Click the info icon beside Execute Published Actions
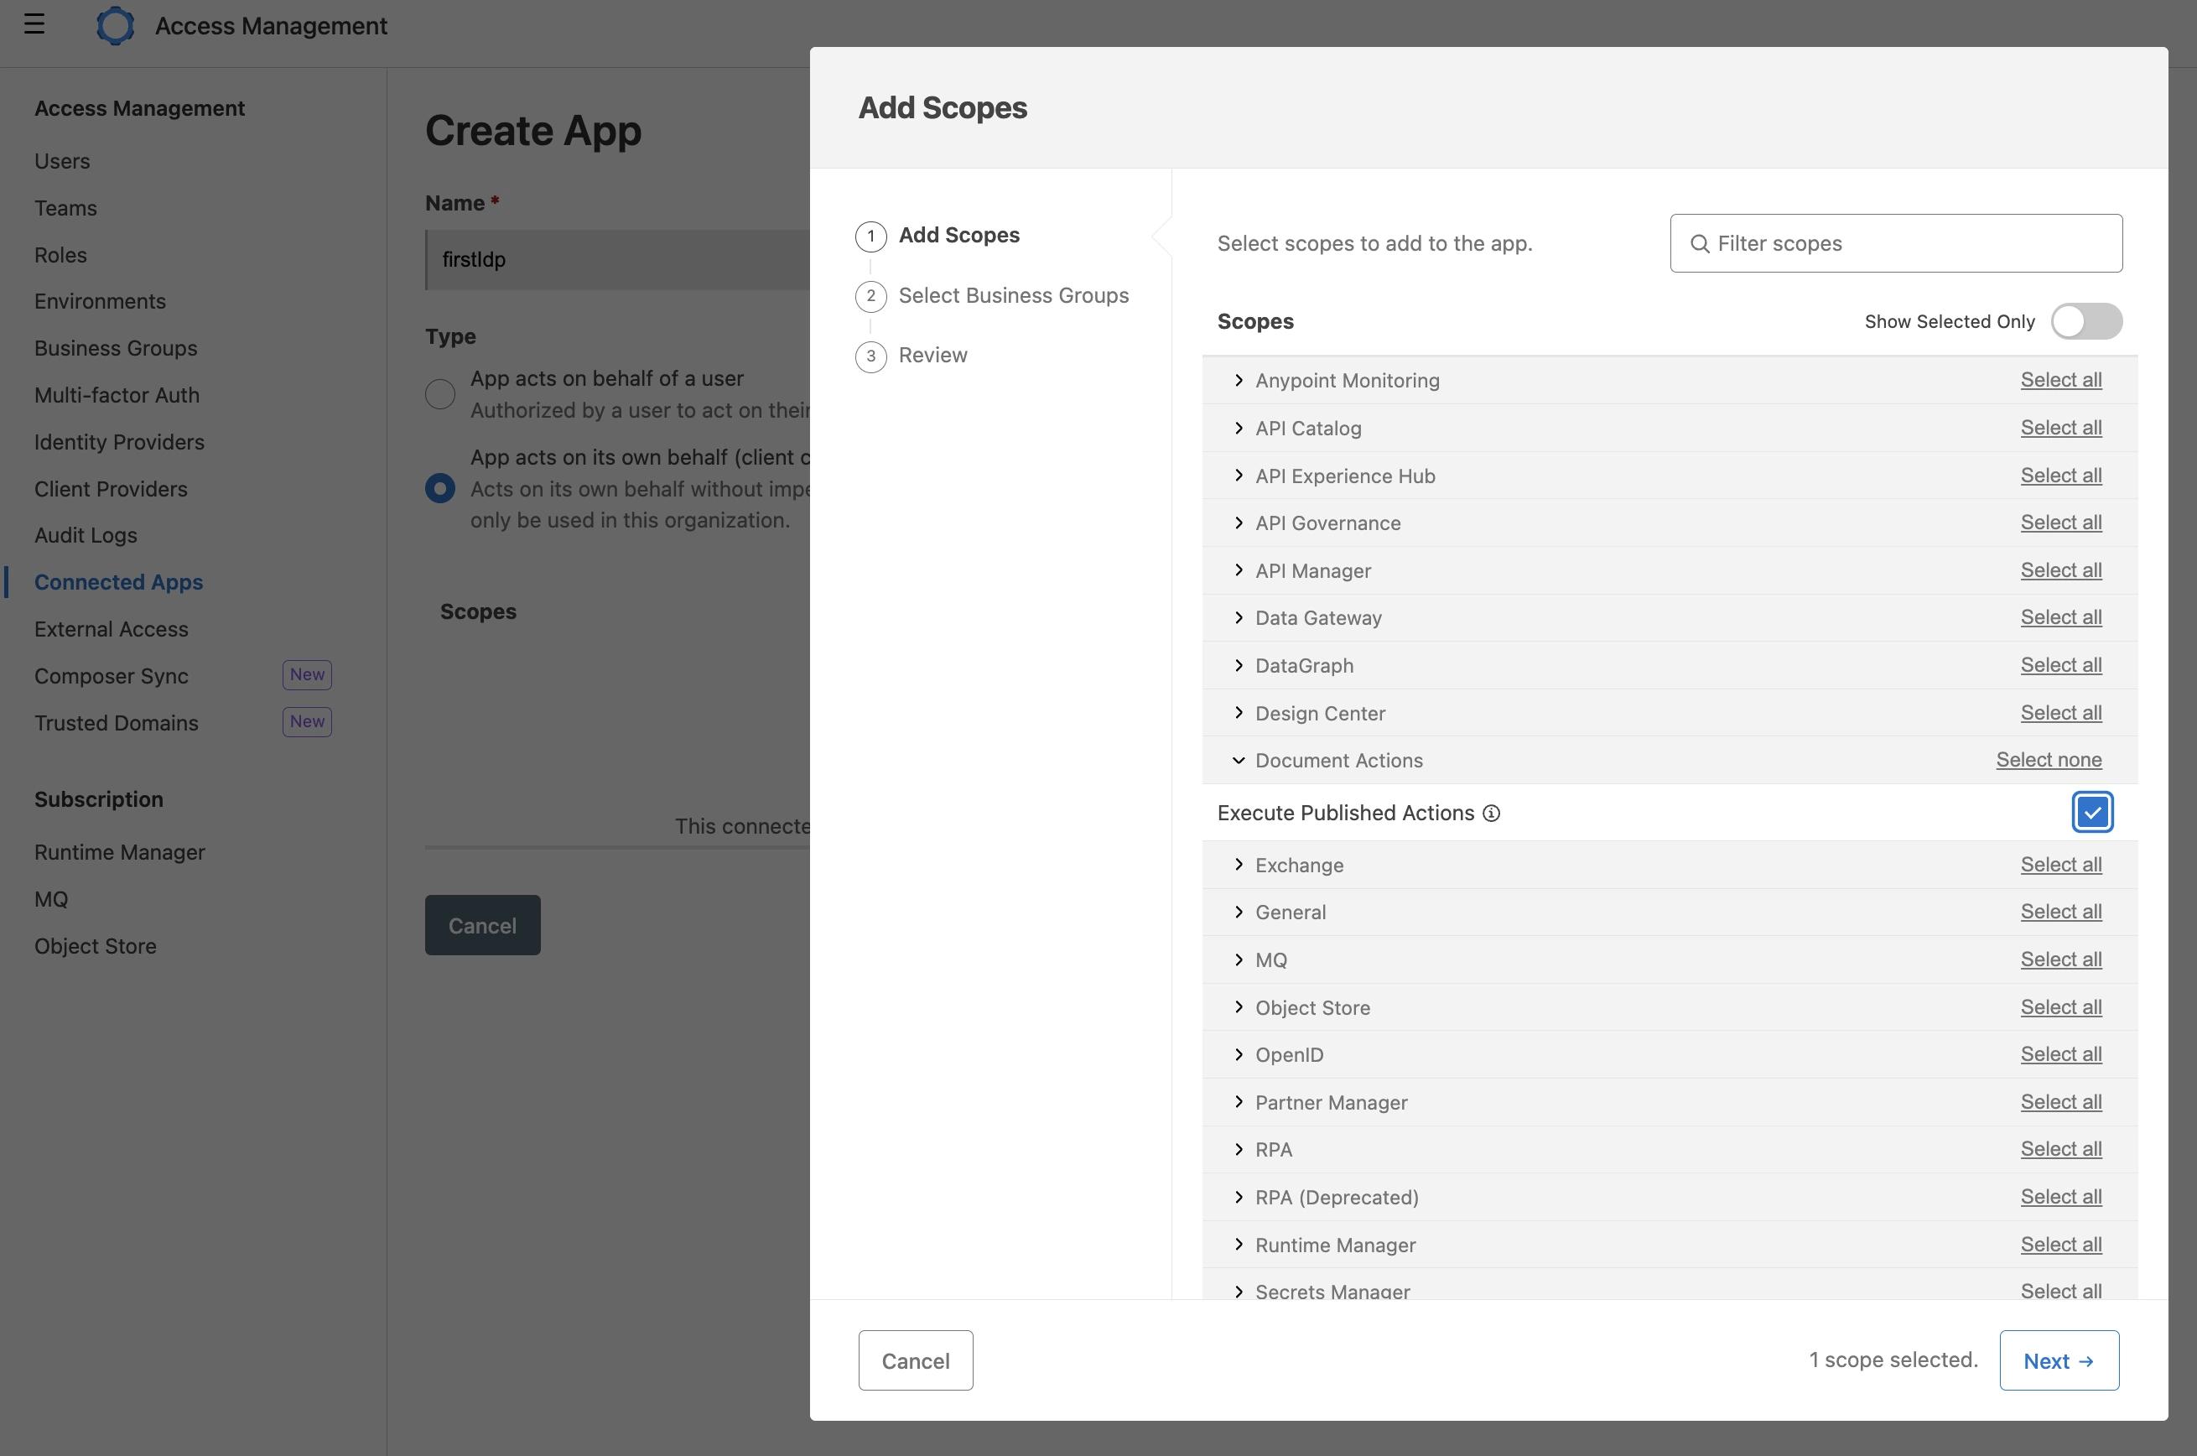The image size is (2197, 1456). pyautogui.click(x=1491, y=814)
